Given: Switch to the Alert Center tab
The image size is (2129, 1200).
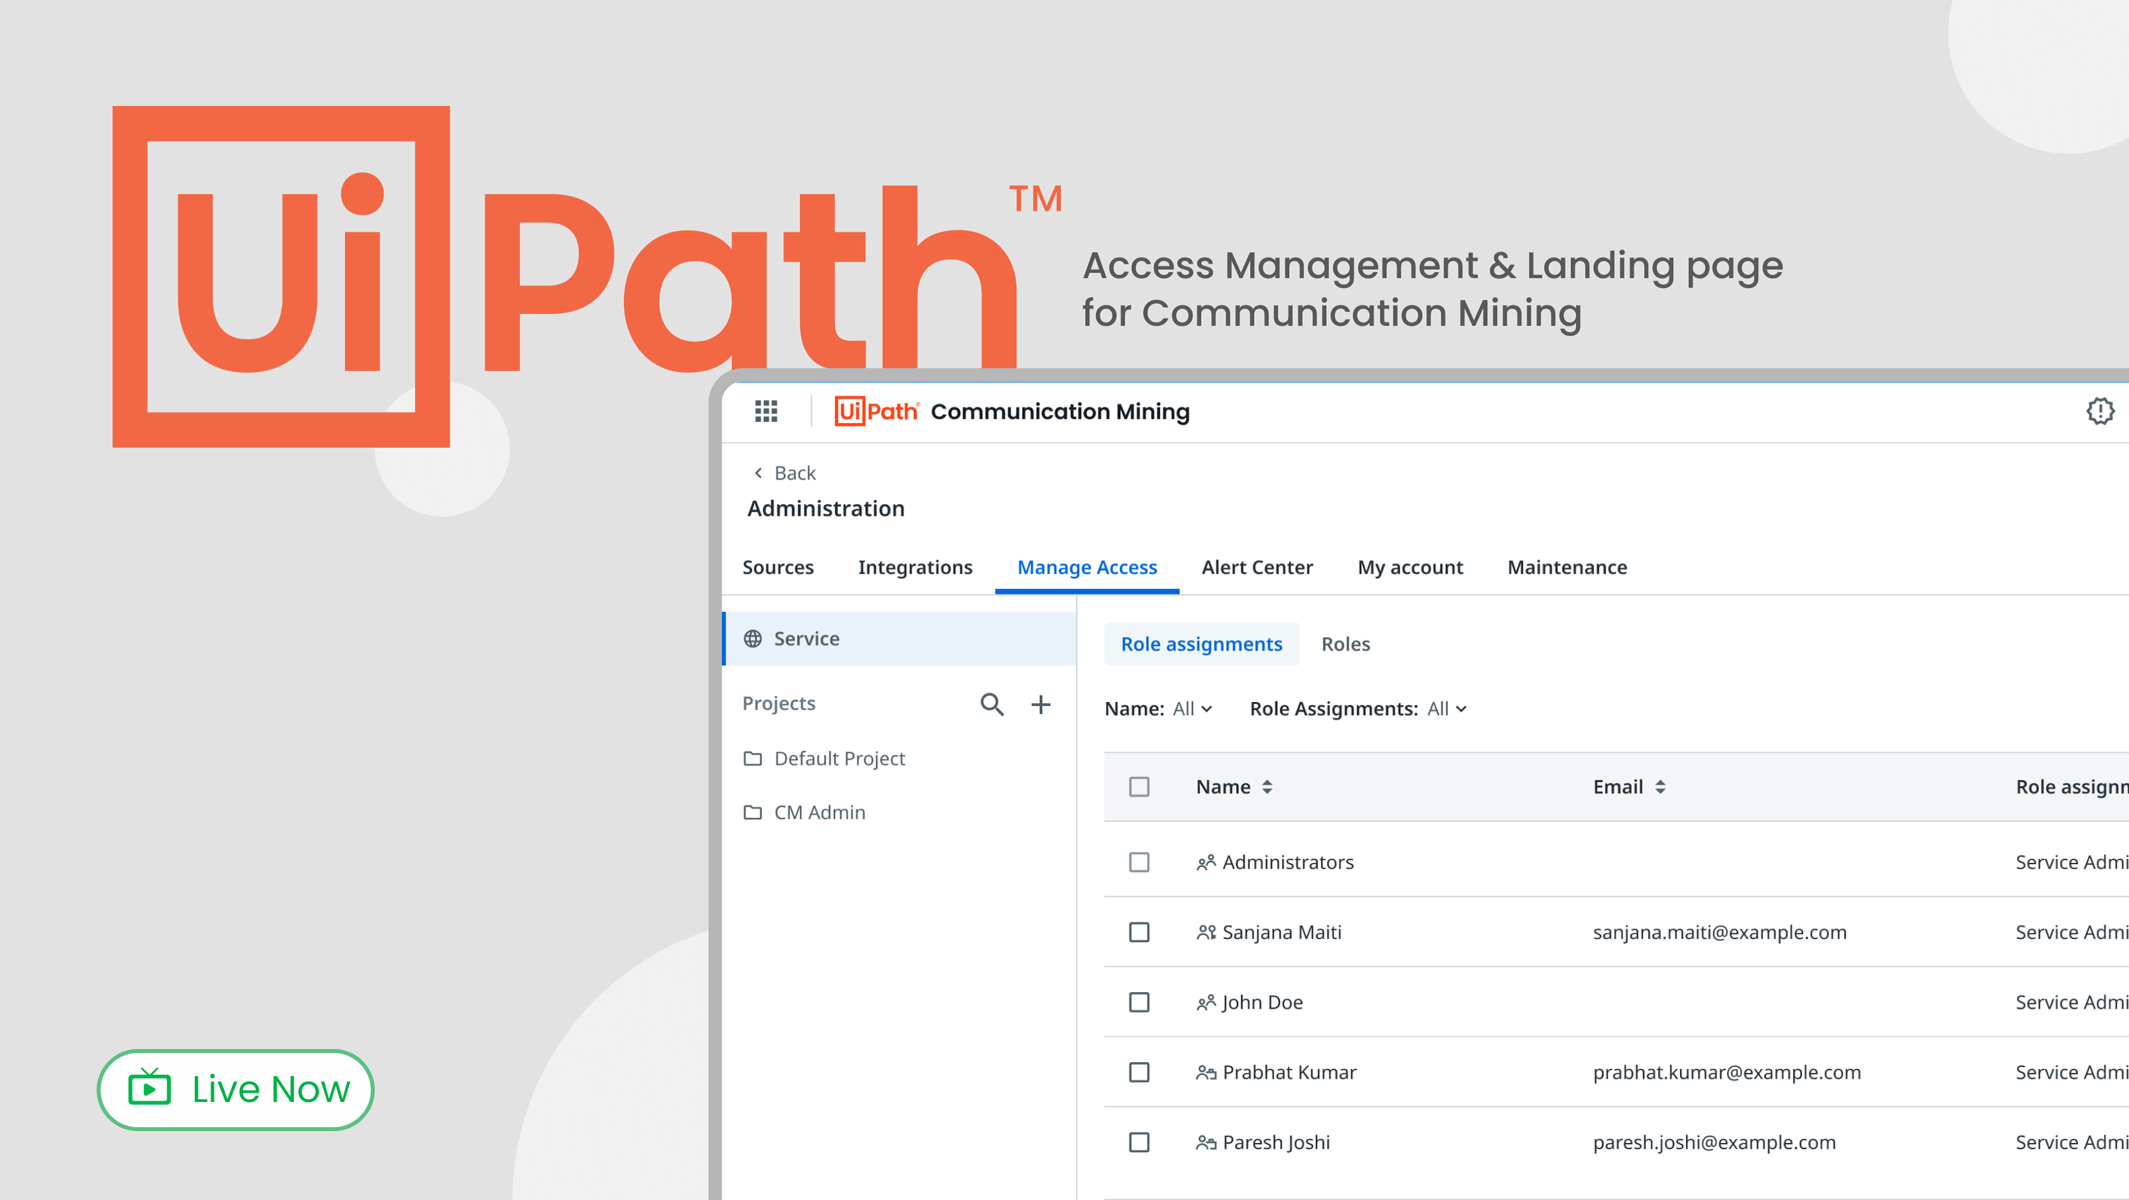Looking at the screenshot, I should point(1256,568).
